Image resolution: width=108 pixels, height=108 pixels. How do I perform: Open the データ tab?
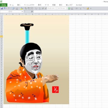[x=47, y=5]
